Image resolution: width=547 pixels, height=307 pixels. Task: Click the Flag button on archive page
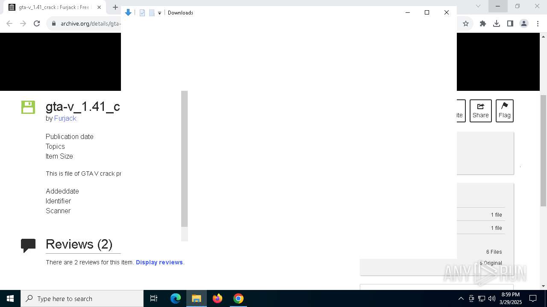tap(505, 111)
